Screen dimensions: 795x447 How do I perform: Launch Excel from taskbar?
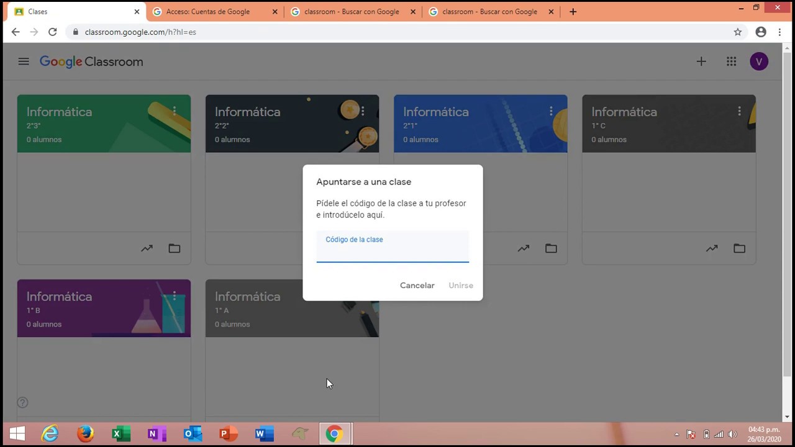tap(121, 434)
